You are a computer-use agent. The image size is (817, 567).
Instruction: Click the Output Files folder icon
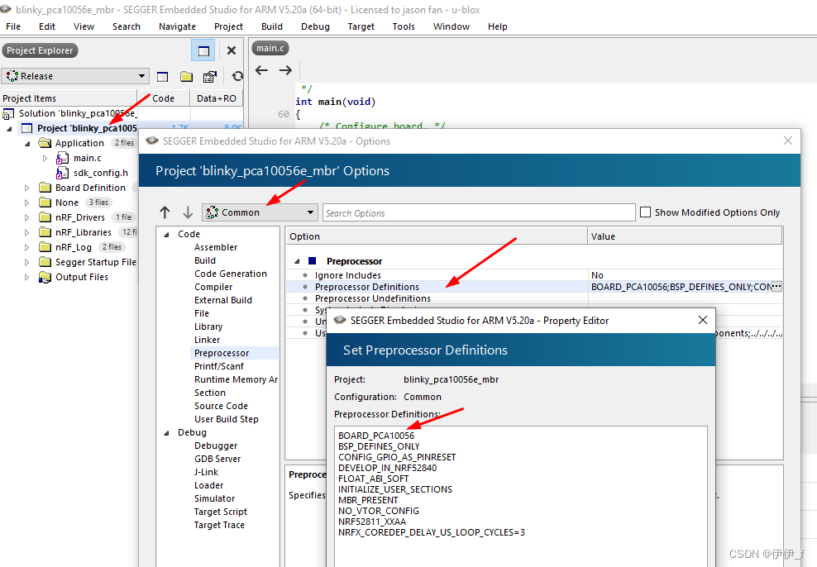tap(45, 278)
